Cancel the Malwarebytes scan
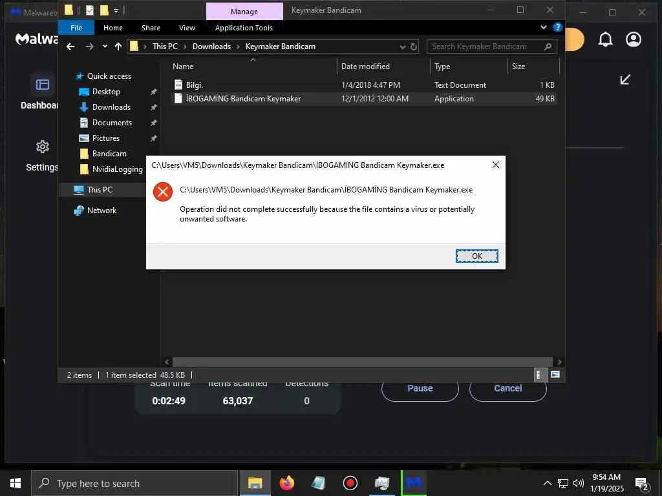662x496 pixels. [x=508, y=388]
